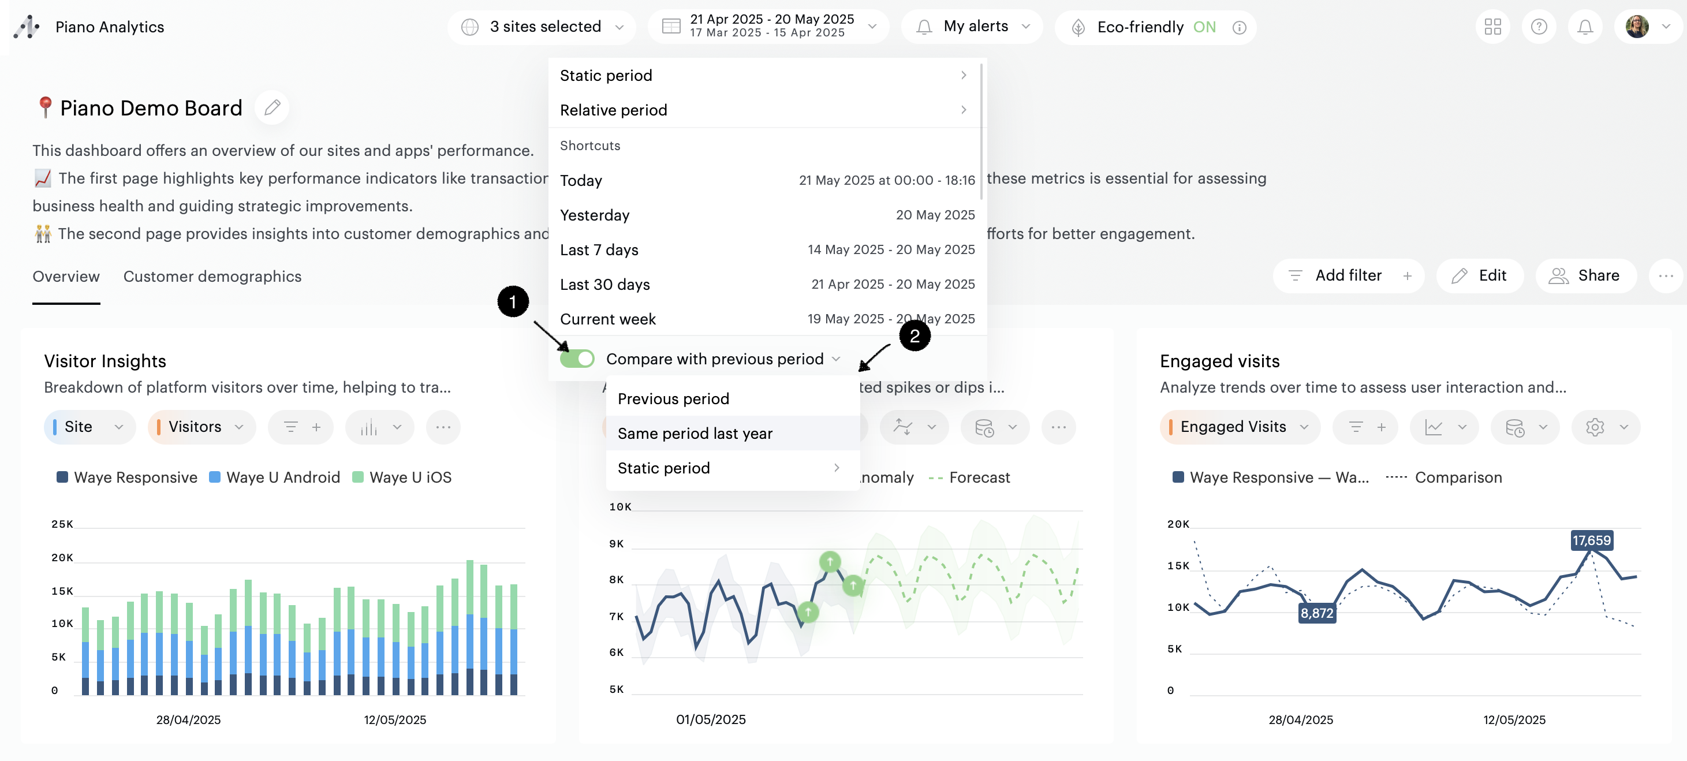The height and width of the screenshot is (761, 1687).
Task: Toggle the Eco-friendly ON mode
Action: [1204, 27]
